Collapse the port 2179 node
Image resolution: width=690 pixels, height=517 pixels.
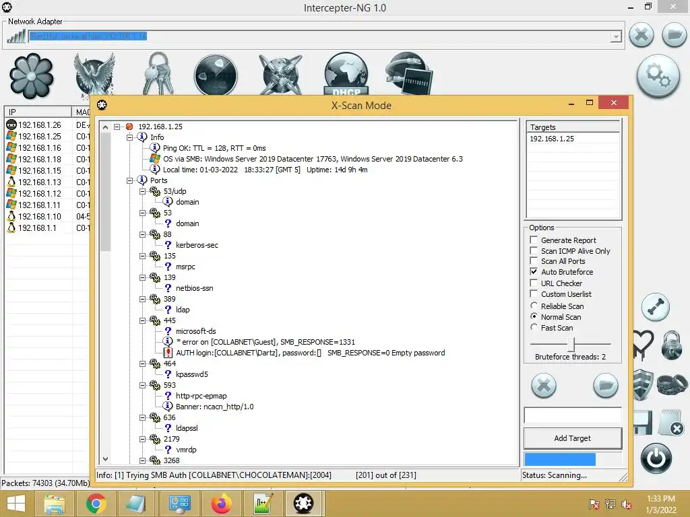pos(143,439)
